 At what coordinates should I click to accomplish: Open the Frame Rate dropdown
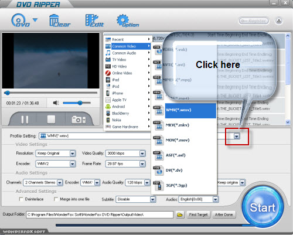[142, 164]
